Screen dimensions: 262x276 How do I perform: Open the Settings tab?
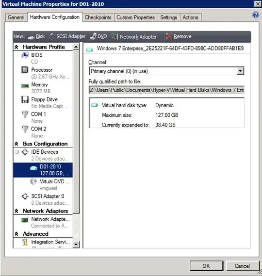pos(169,17)
